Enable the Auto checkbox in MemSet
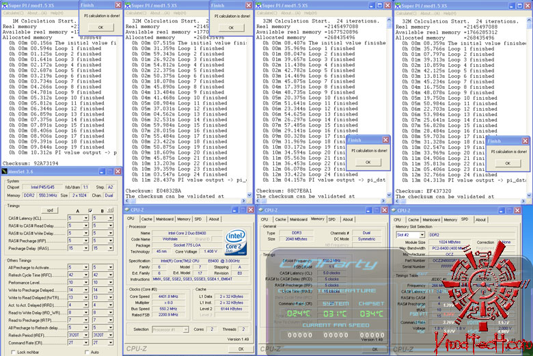Viewport: 533px width, 356px height. click(x=87, y=353)
